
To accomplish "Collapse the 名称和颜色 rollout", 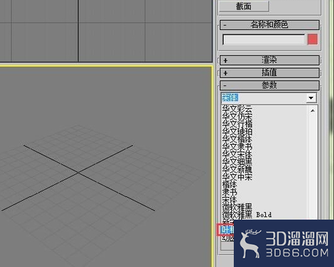I will pyautogui.click(x=269, y=25).
